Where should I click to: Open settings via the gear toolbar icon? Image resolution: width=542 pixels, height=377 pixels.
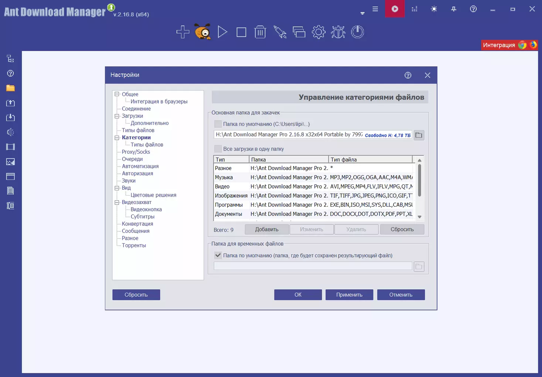tap(318, 33)
